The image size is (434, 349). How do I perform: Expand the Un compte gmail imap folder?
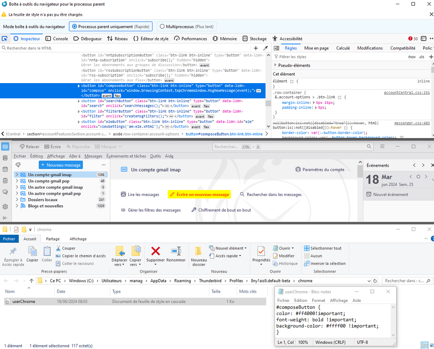tap(17, 175)
